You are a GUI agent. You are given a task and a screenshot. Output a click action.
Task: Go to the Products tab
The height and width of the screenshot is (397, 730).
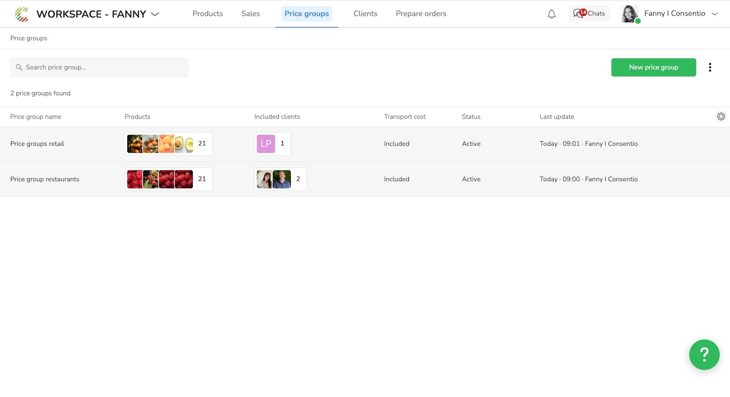point(208,14)
